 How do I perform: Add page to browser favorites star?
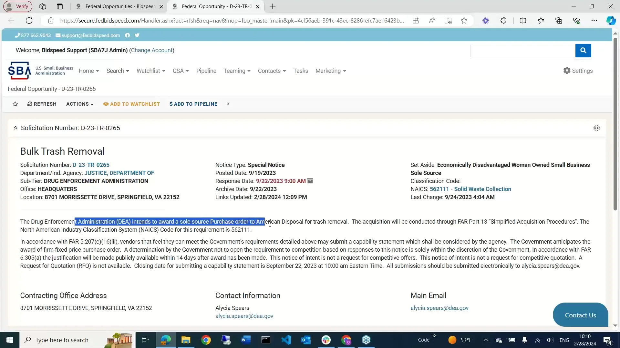[464, 20]
